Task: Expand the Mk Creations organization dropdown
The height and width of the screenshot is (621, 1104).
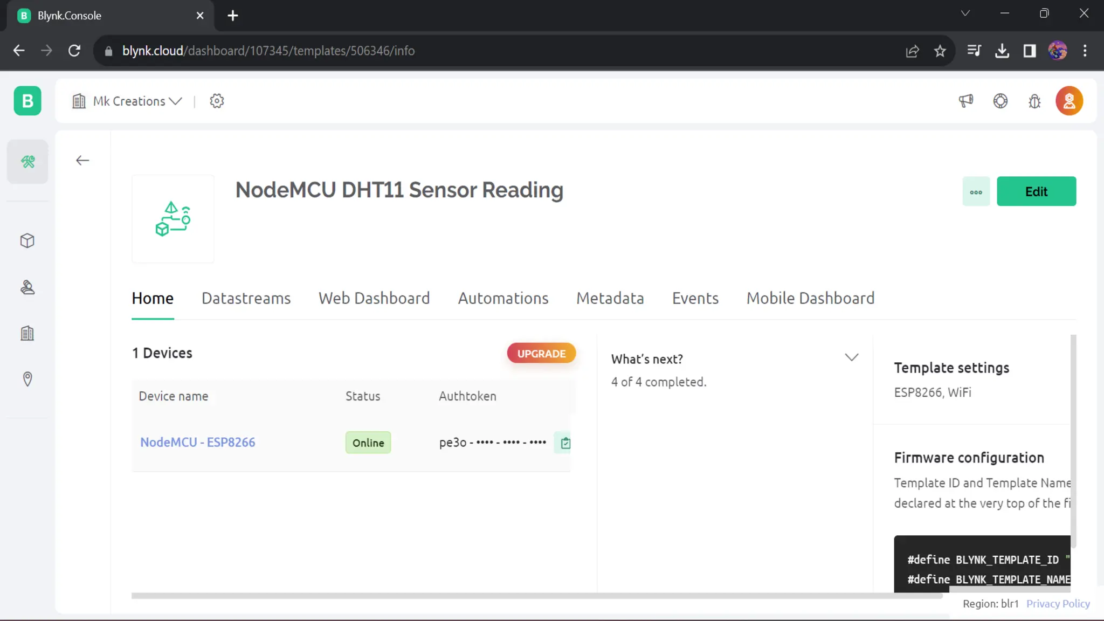Action: tap(137, 101)
